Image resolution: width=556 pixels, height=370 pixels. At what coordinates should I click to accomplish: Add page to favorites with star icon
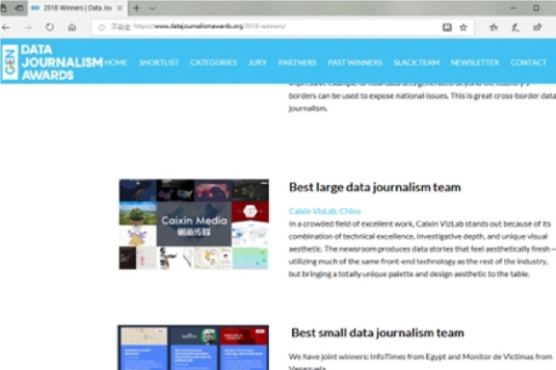(x=463, y=27)
